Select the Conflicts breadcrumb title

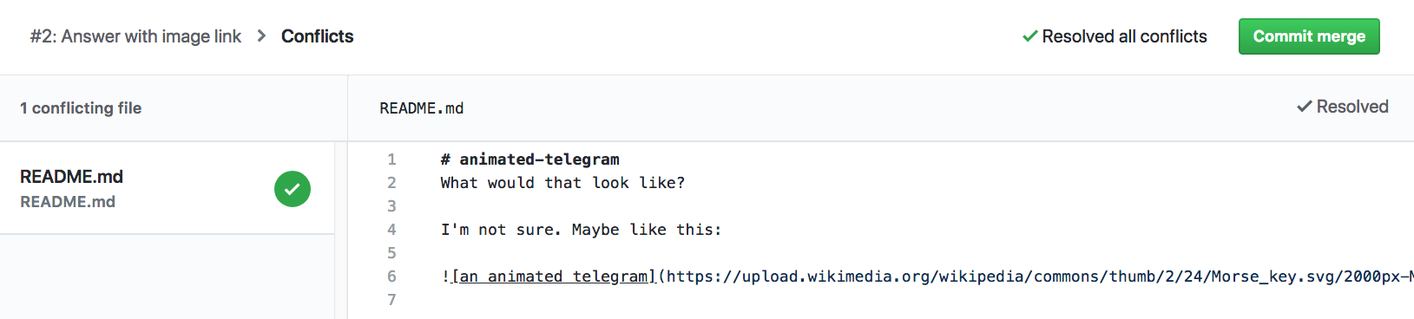click(x=317, y=36)
